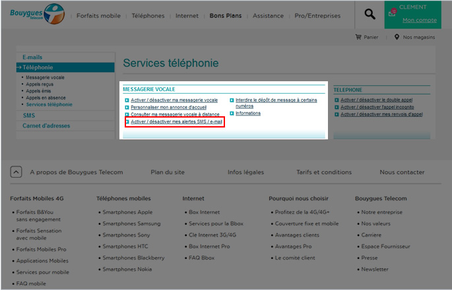Click Personnaliser mon annonce d'accueil link
Screen dimensions: 452x290
[169, 107]
